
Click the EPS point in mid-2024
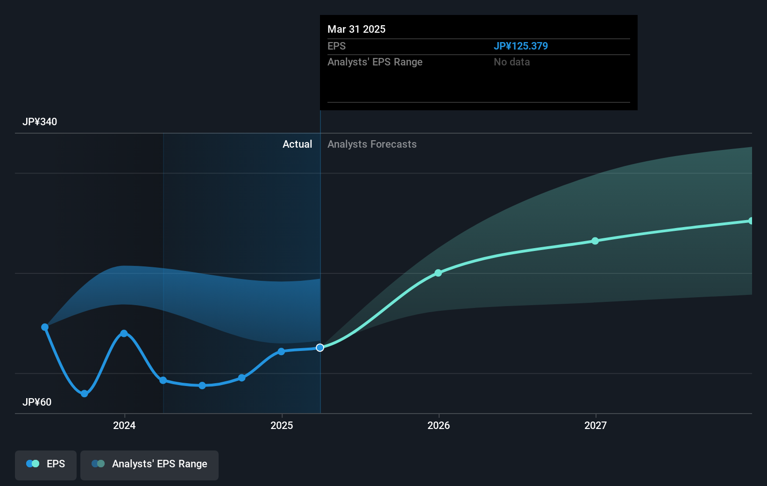tap(202, 386)
